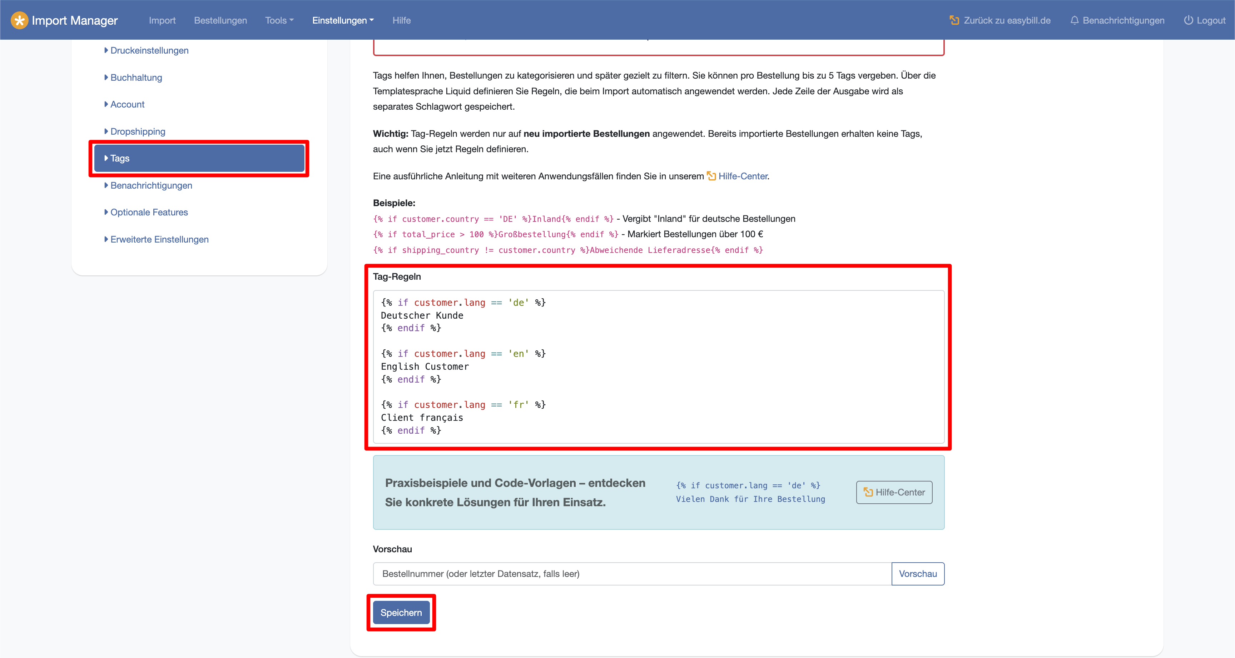Go to Bestellungen in top navigation
The image size is (1235, 658).
click(220, 20)
